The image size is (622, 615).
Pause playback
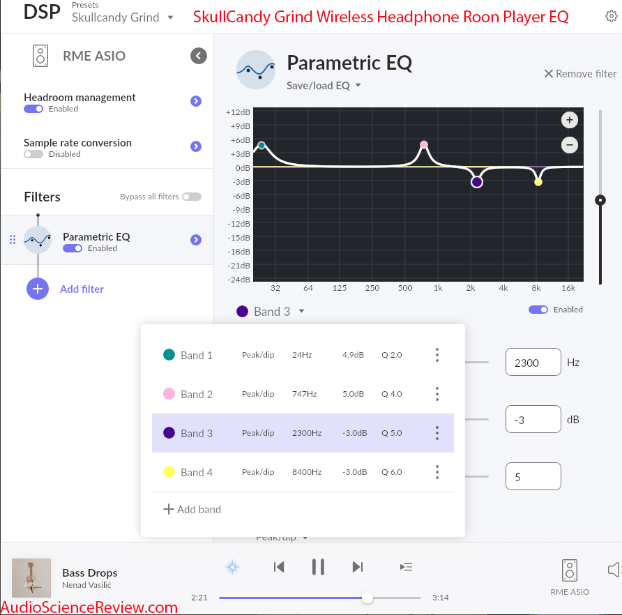[318, 567]
